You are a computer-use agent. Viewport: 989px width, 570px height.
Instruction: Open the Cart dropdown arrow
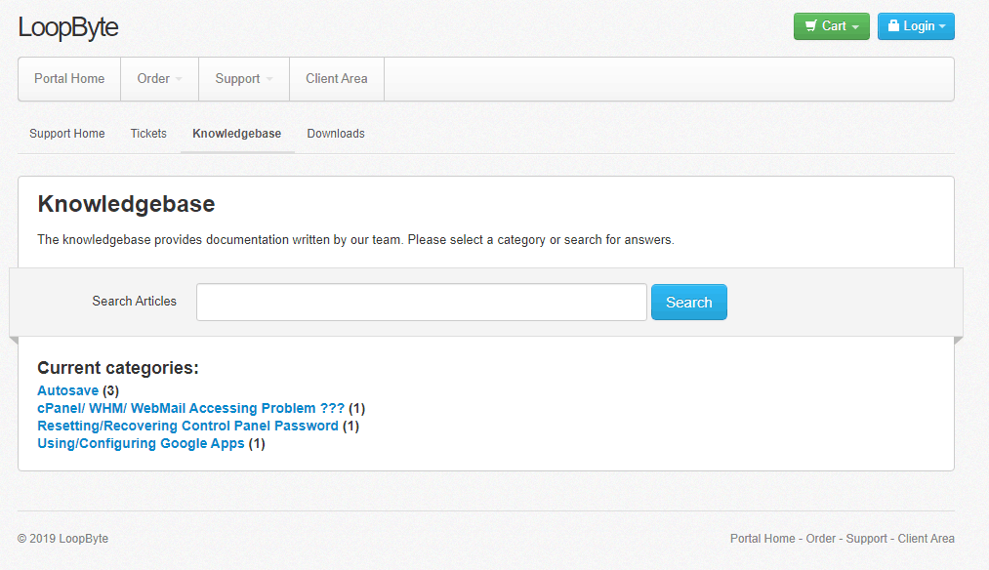855,27
